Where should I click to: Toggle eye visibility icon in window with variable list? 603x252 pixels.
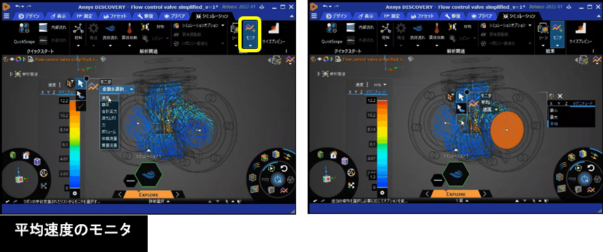coord(13,59)
